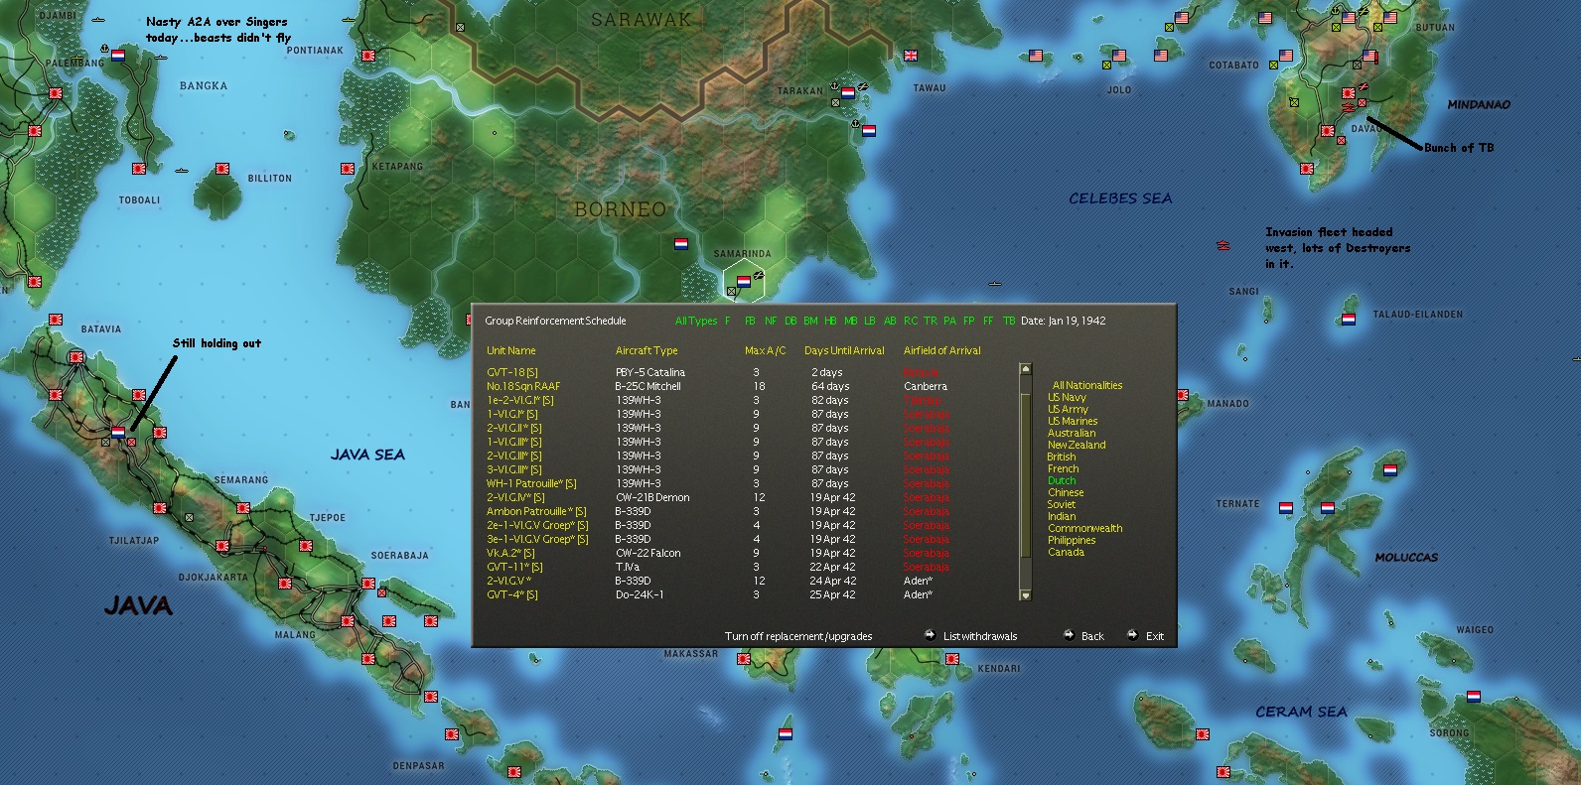The image size is (1581, 785).
Task: Click the Japanese flag base at Ketapang
Action: point(348,169)
